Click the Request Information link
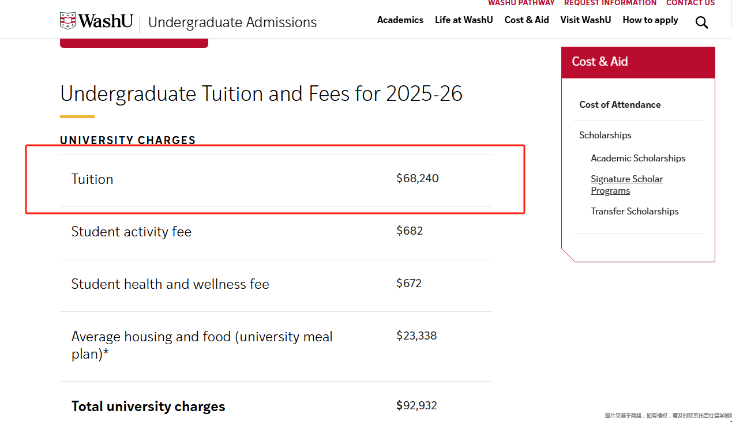The width and height of the screenshot is (732, 422). (x=610, y=3)
